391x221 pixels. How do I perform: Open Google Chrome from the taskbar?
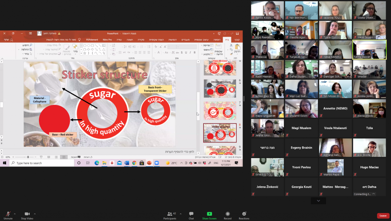click(x=134, y=163)
